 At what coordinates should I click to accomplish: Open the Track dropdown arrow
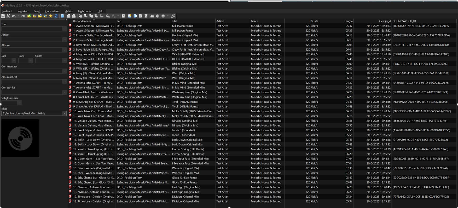click(31, 60)
